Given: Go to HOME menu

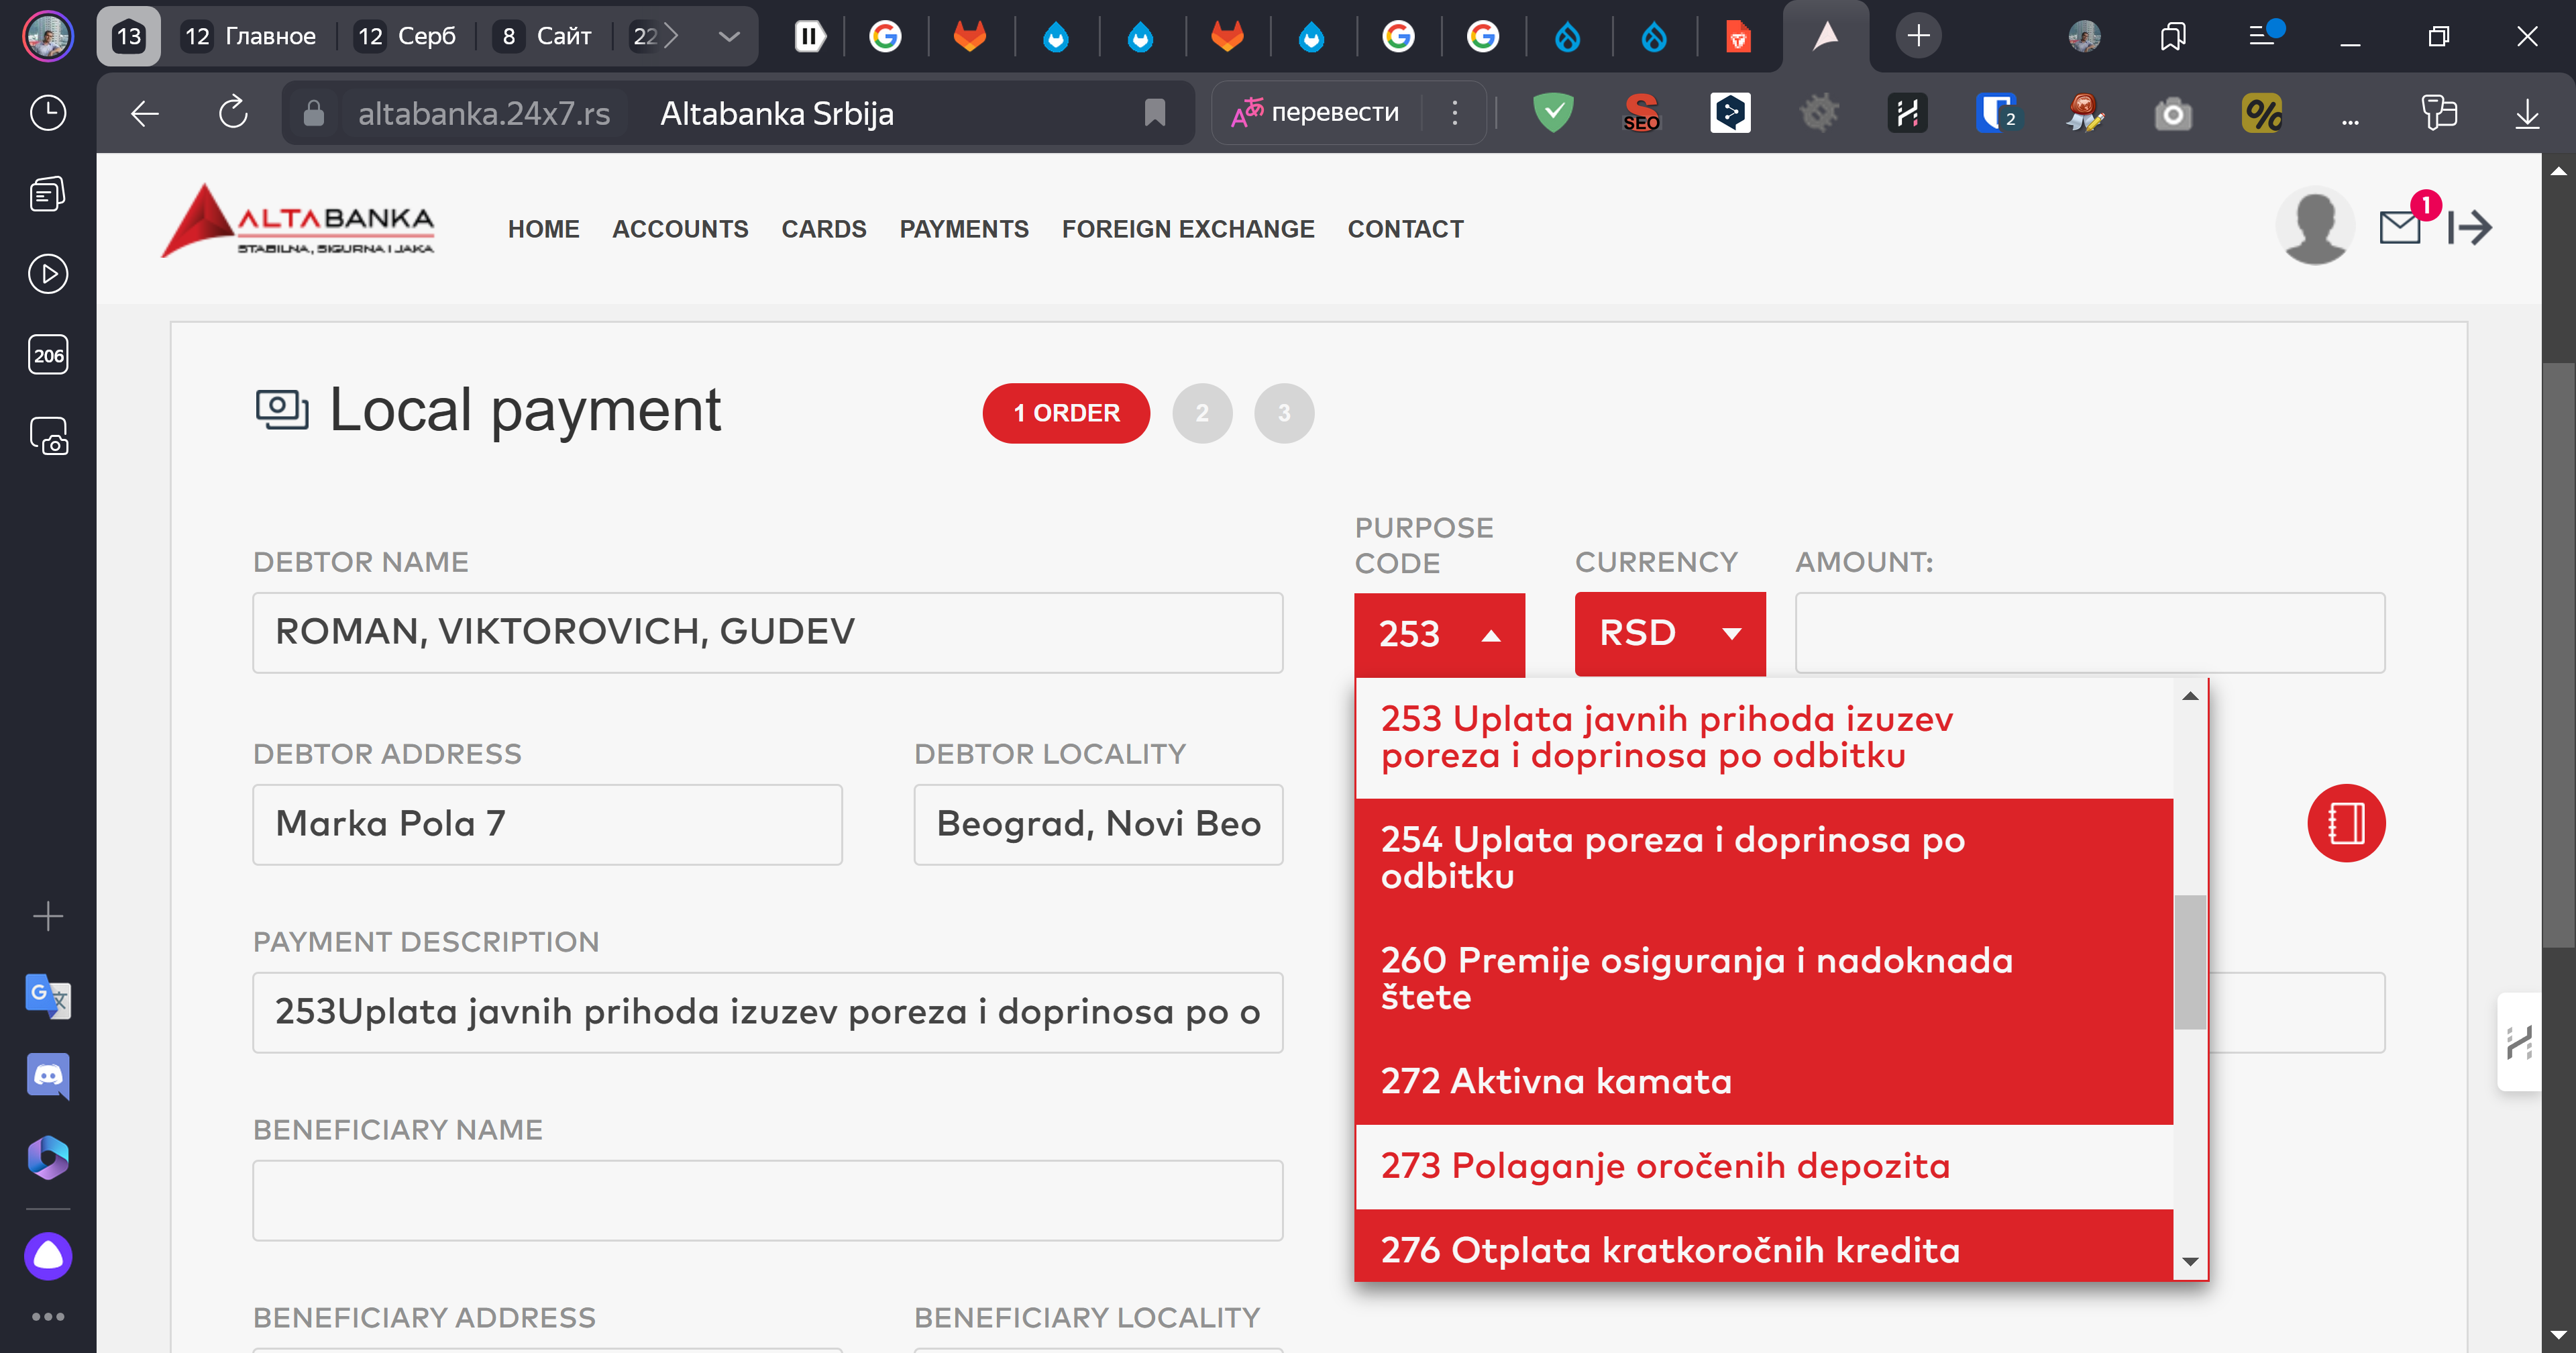Looking at the screenshot, I should tap(543, 229).
